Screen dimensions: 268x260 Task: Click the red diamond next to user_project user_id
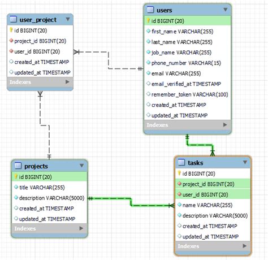tap(11, 51)
